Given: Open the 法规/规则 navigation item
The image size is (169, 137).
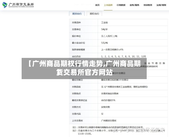Looking at the screenshot, I should pyautogui.click(x=161, y=5).
